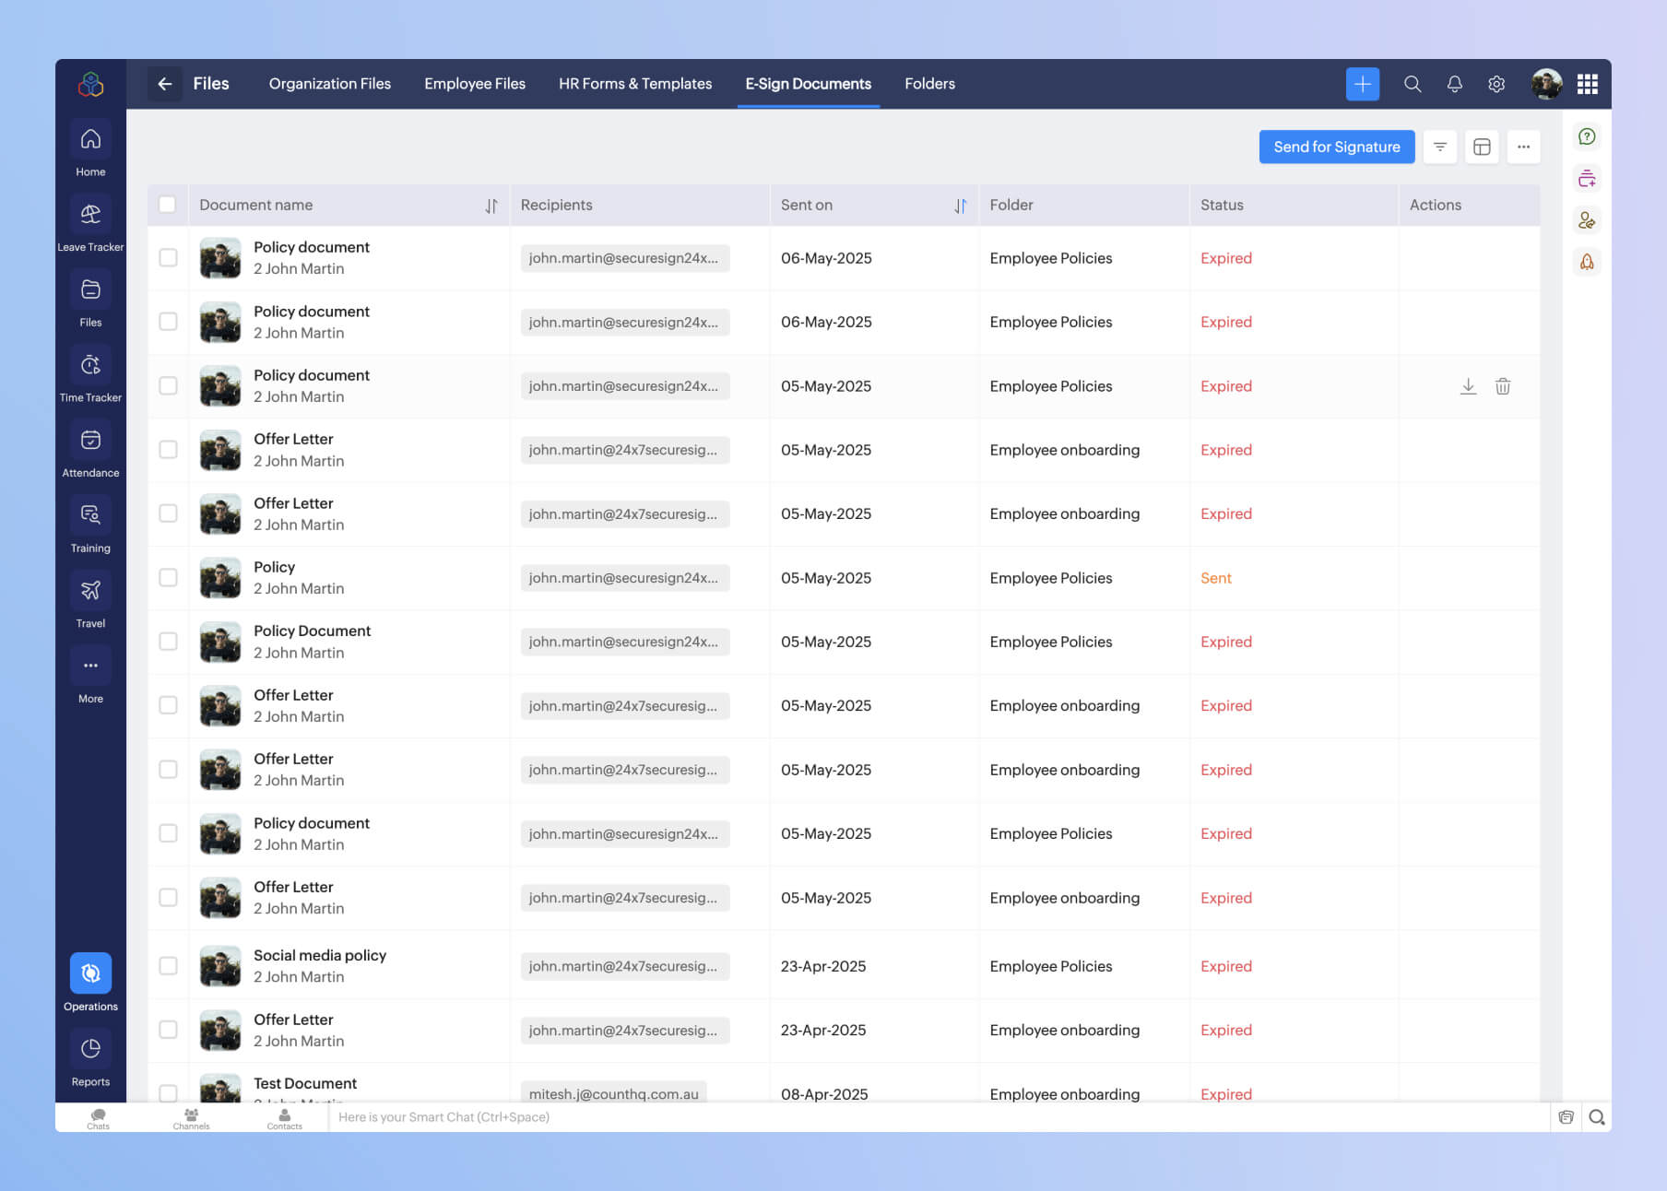Switch to HR Forms & Templates tab
This screenshot has width=1667, height=1191.
(635, 84)
